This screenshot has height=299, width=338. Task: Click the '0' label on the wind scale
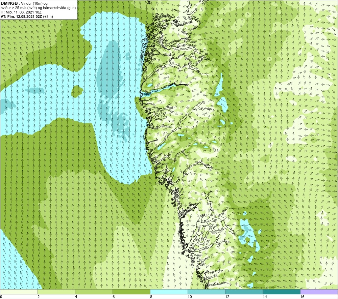pos(1,297)
